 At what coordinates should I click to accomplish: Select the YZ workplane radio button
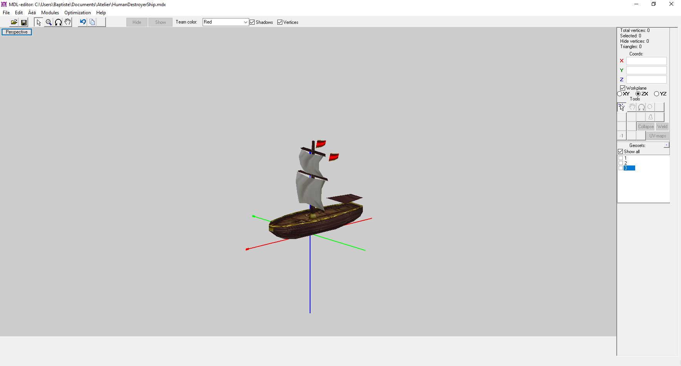tap(656, 94)
